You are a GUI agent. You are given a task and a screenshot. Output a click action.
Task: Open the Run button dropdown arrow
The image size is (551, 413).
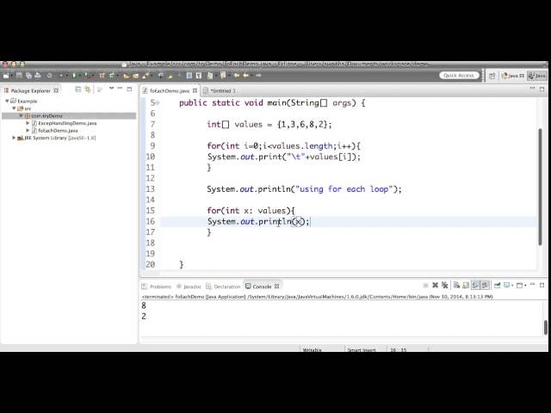[x=79, y=76]
